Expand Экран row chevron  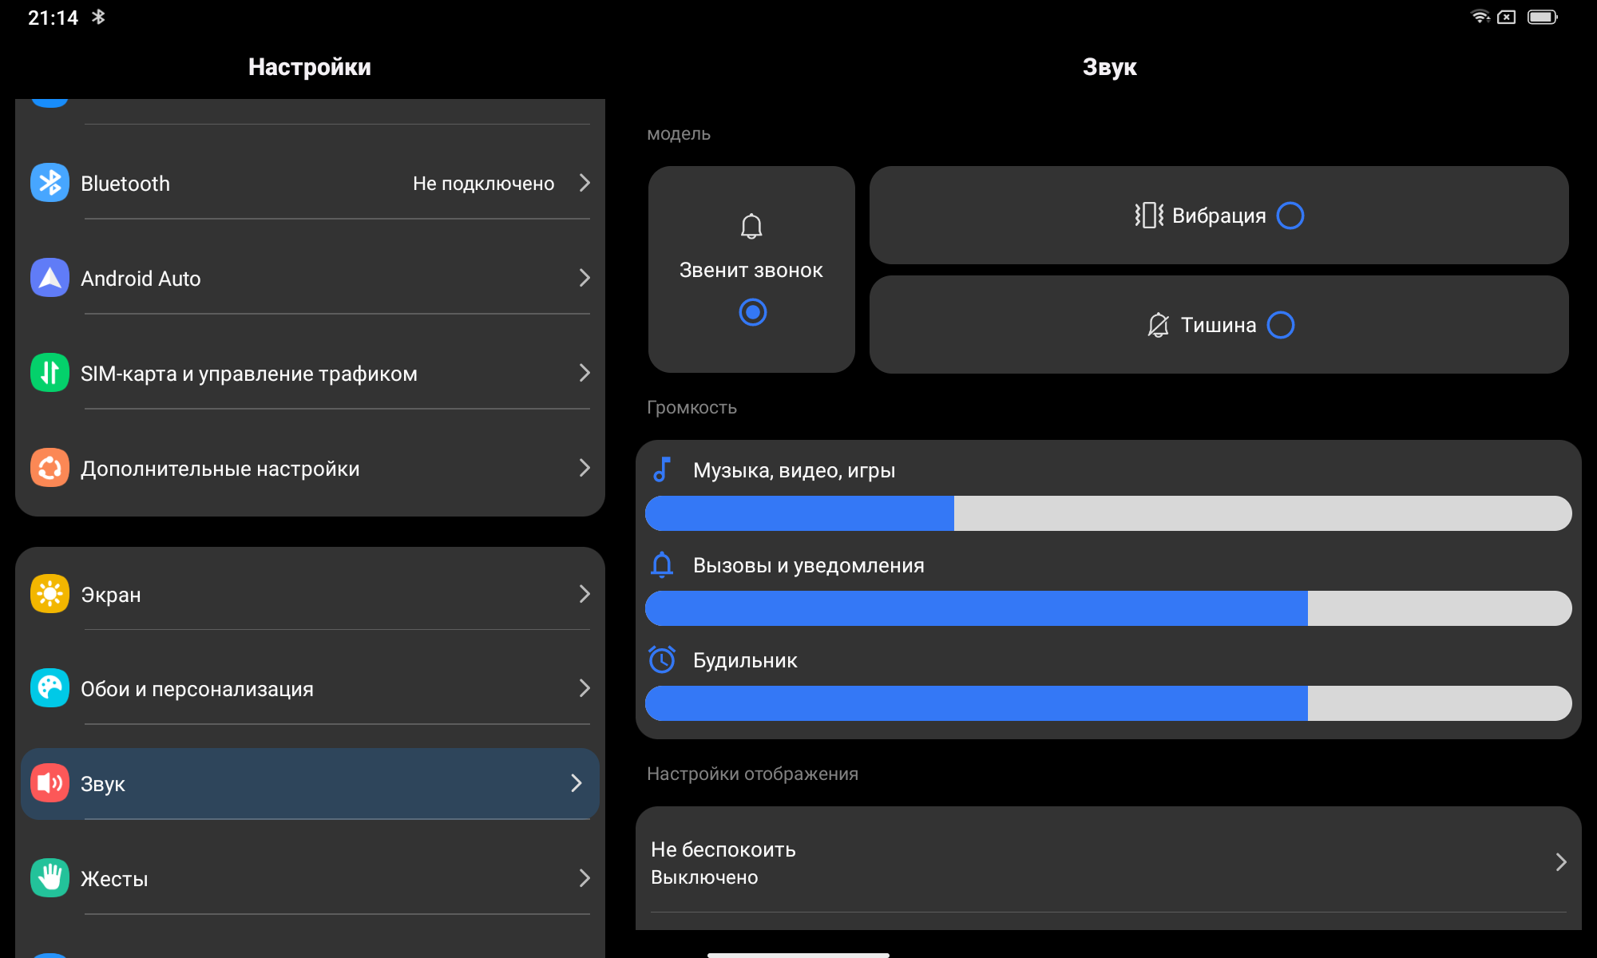click(585, 594)
